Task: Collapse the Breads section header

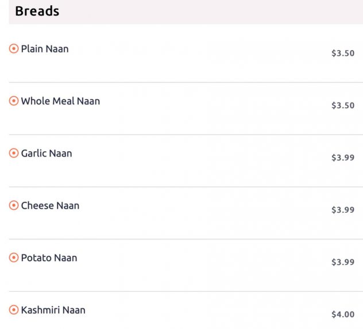Action: [37, 11]
